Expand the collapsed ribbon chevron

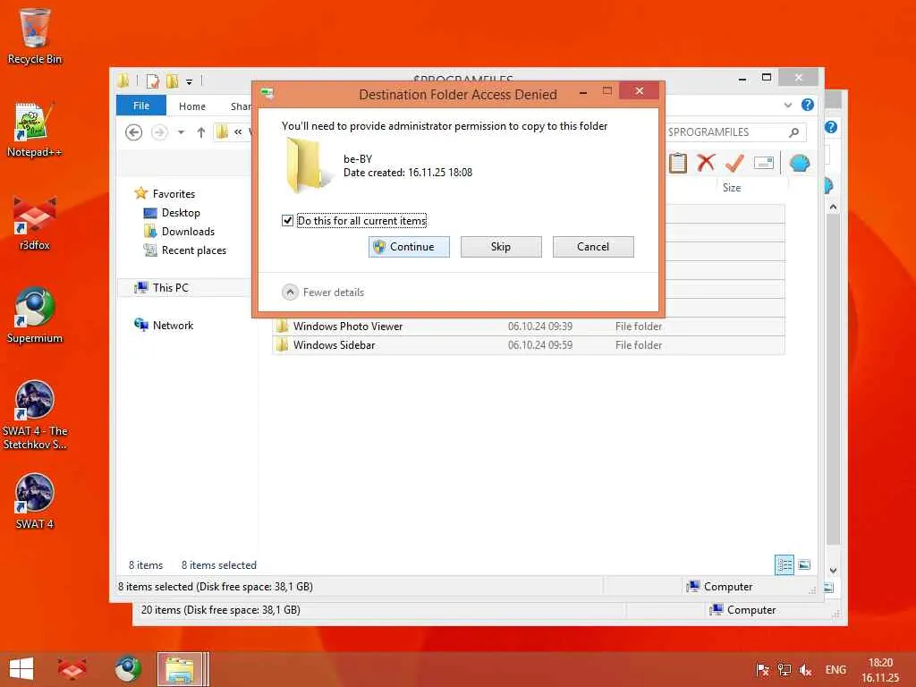click(x=788, y=106)
